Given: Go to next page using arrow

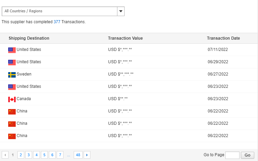Looking at the screenshot, I should point(87,155).
